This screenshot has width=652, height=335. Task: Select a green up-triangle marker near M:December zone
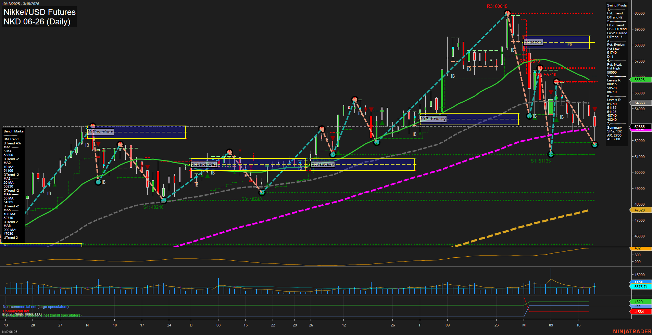coord(207,176)
